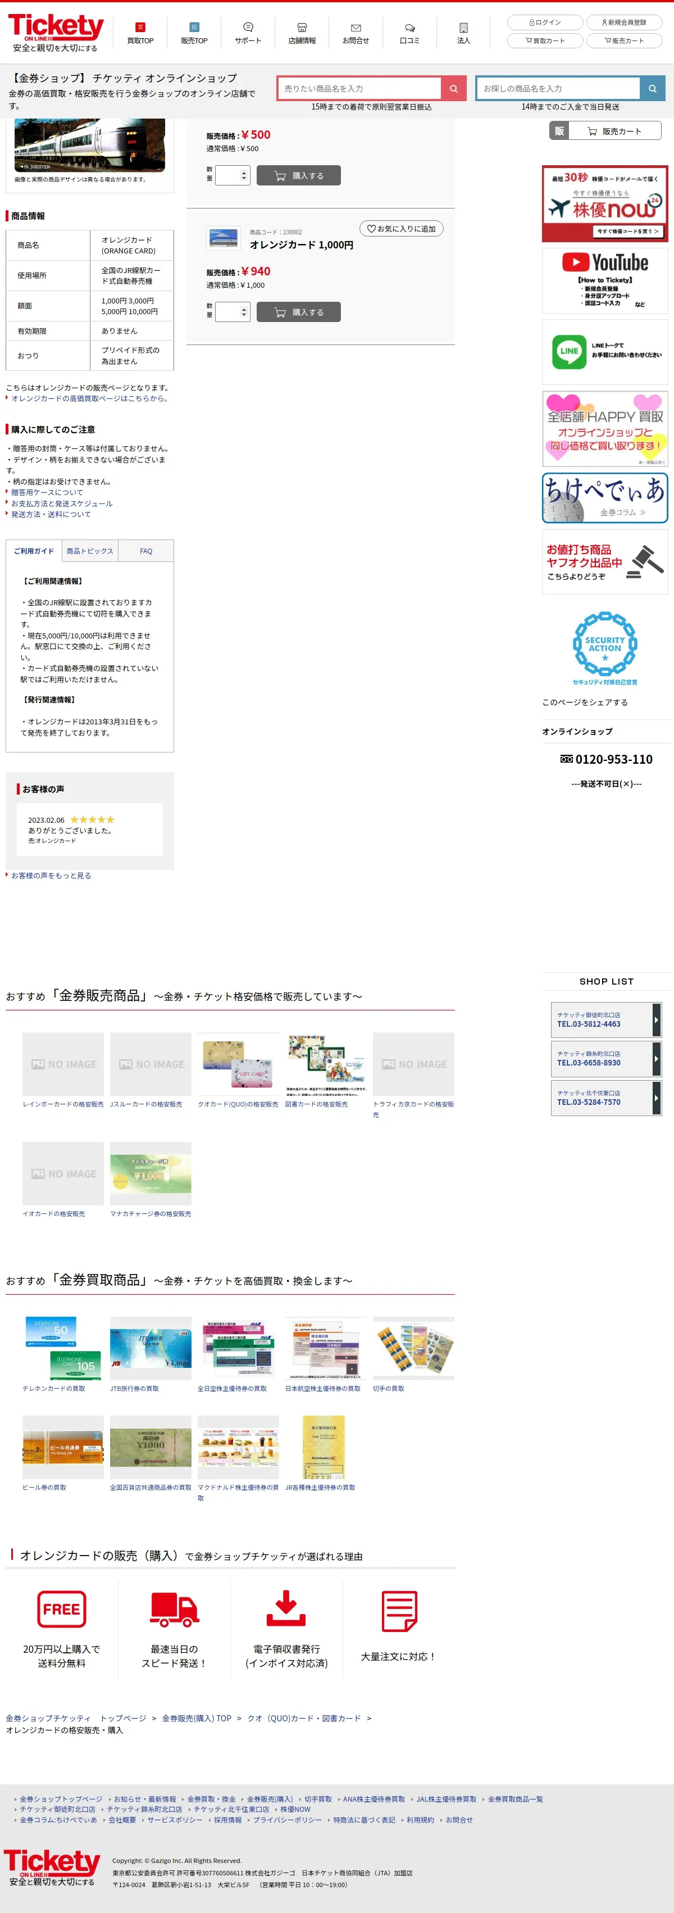Open the YouTube How to Tickety banner
Image resolution: width=674 pixels, height=1913 pixels.
coord(605,281)
